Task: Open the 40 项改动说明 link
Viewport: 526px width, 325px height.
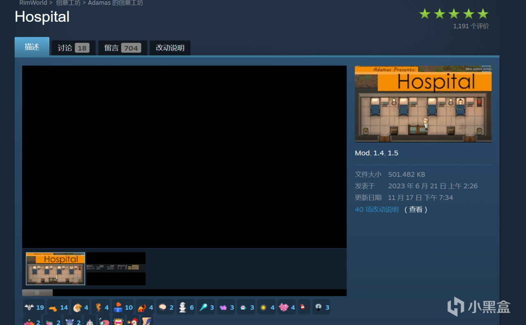Action: [x=377, y=209]
